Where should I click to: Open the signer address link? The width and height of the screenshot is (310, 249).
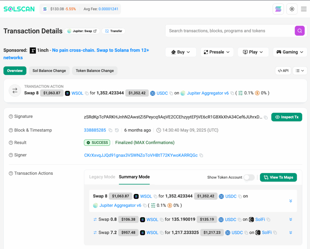141,155
